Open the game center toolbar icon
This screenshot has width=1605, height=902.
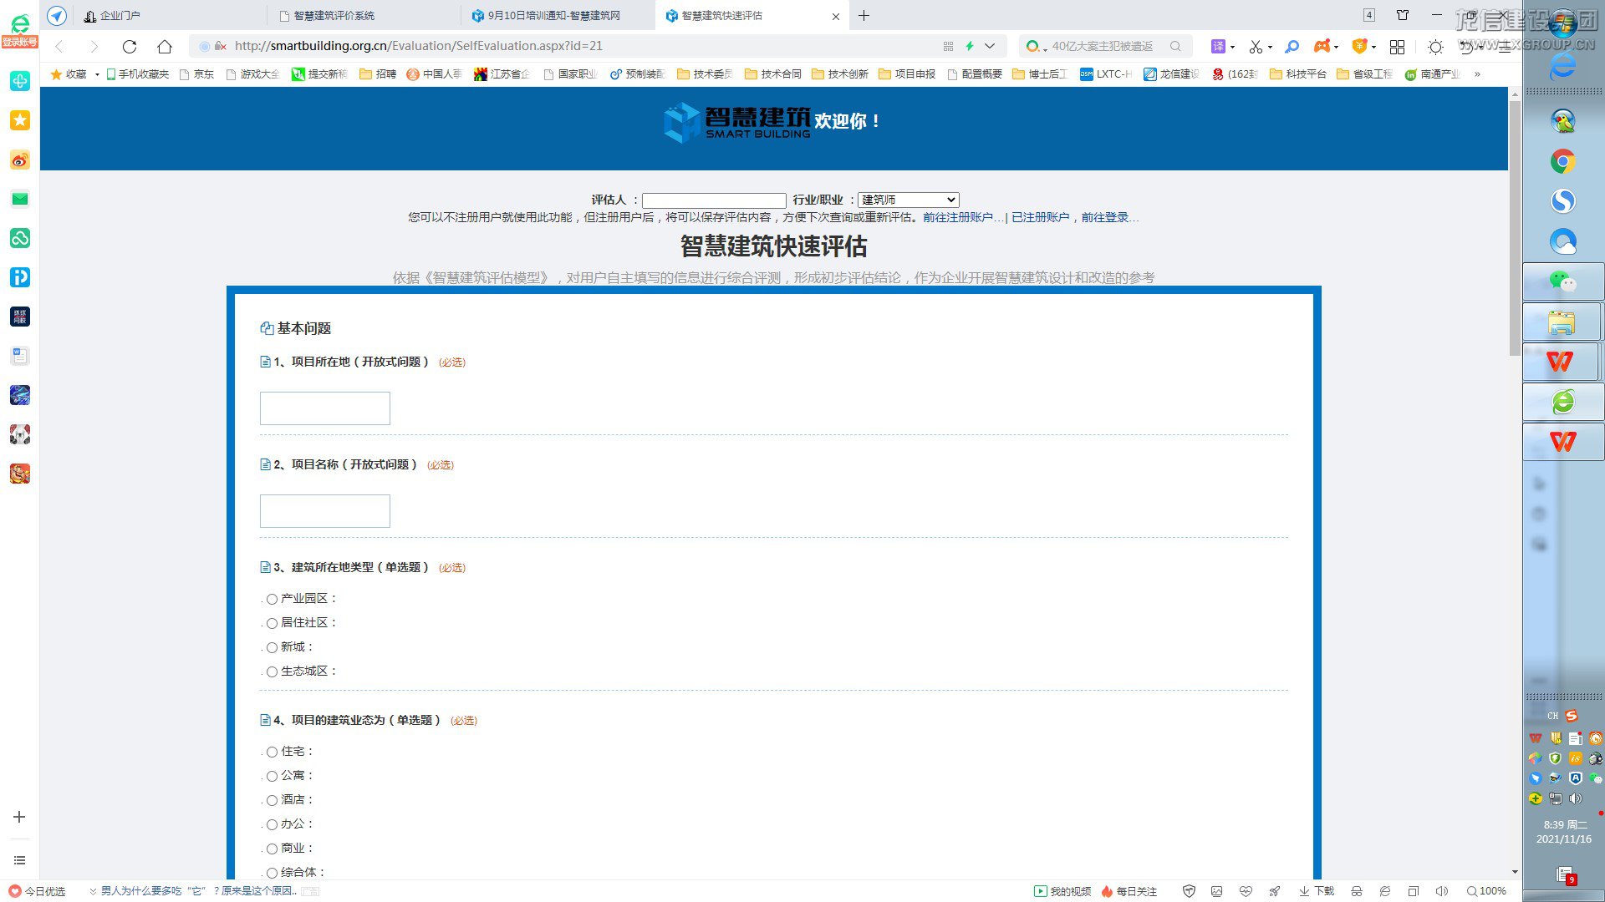(x=1322, y=47)
